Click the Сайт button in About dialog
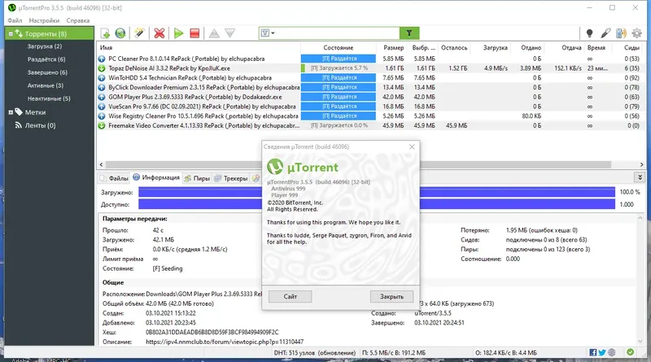 click(291, 296)
